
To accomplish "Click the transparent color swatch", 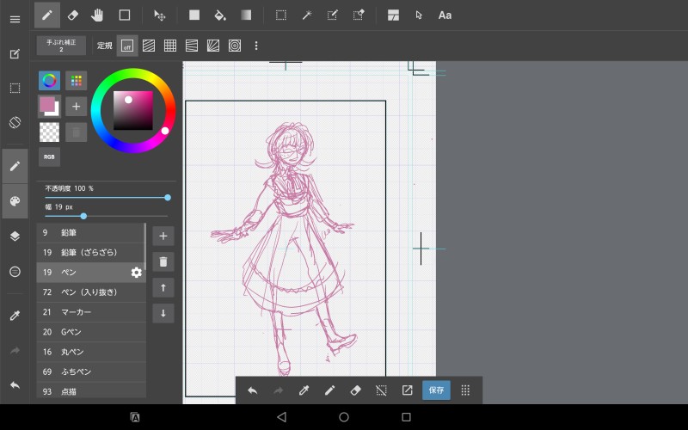I will pyautogui.click(x=49, y=132).
